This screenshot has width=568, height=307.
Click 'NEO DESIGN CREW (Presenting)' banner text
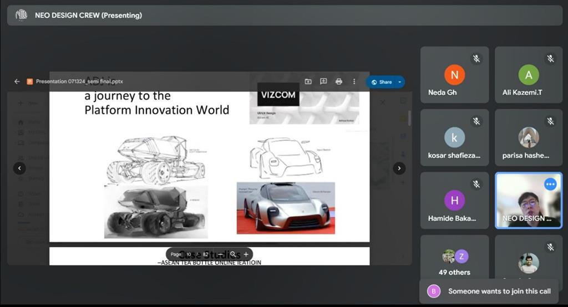pos(88,15)
